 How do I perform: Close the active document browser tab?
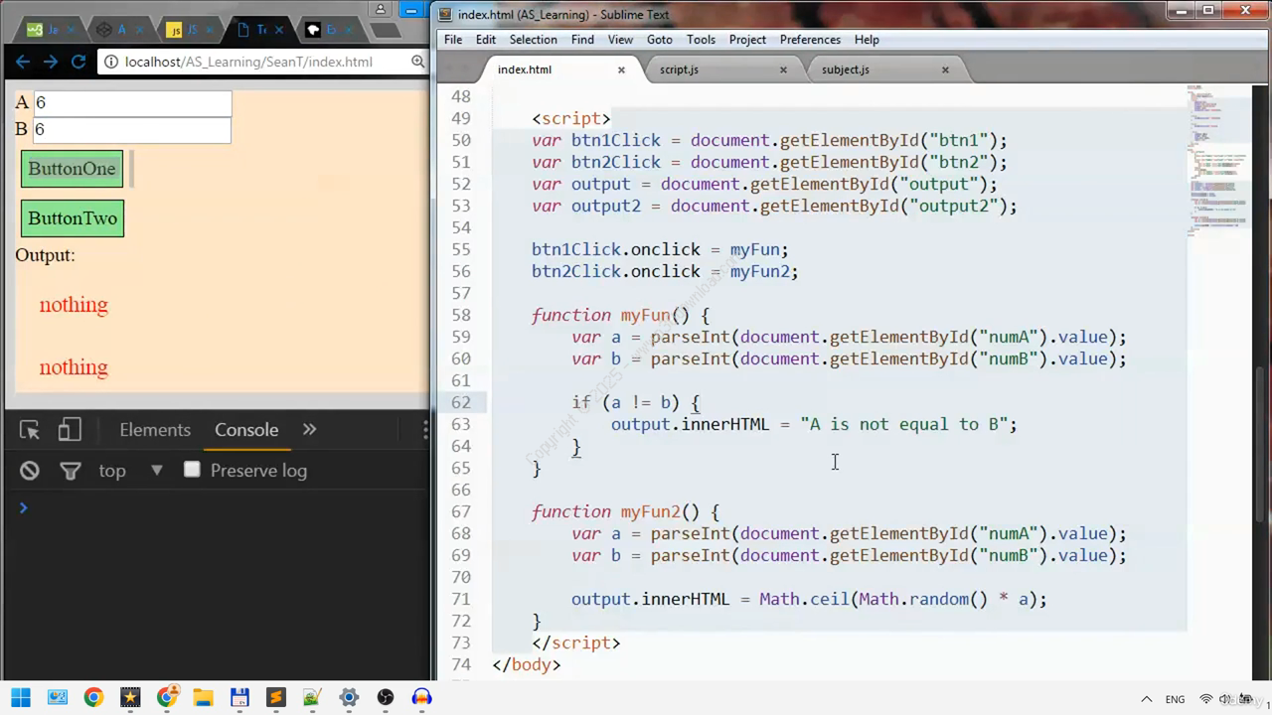[281, 30]
